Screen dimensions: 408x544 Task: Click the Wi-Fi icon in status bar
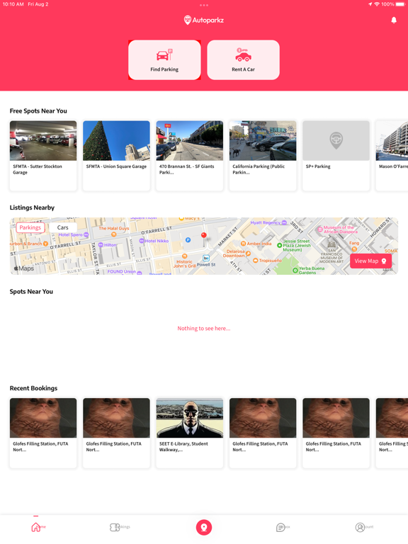coord(377,4)
